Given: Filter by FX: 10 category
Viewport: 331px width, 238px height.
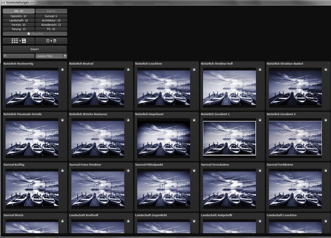Looking at the screenshot, I should tap(51, 29).
